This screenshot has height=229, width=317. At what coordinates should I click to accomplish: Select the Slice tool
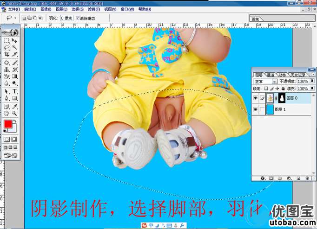pyautogui.click(x=14, y=54)
